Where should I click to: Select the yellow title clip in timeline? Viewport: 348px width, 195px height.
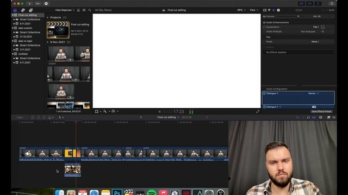point(70,153)
